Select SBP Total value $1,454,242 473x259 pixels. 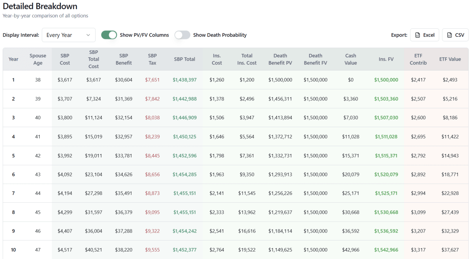pyautogui.click(x=184, y=231)
